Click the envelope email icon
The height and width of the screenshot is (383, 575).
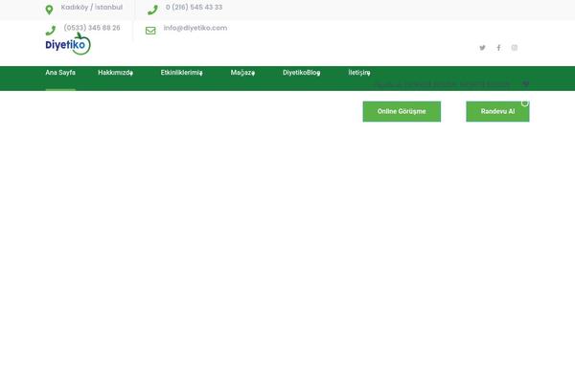[x=150, y=31]
